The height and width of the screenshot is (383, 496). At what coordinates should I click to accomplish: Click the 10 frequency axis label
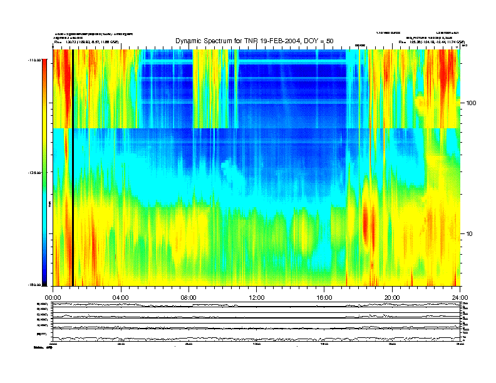click(469, 234)
